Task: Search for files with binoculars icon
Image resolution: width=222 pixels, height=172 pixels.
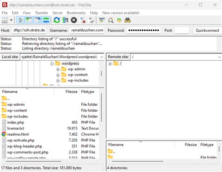Action: (x=127, y=20)
